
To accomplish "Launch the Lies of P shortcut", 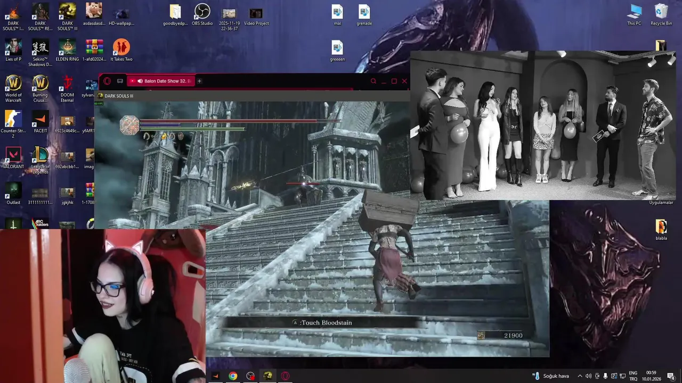I will (x=13, y=50).
